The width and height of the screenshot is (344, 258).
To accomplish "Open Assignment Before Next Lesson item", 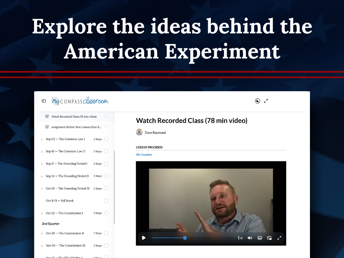I will pos(76,127).
